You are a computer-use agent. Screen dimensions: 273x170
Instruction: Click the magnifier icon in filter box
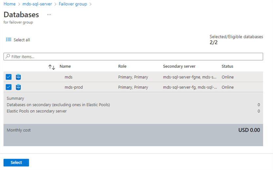(8, 56)
